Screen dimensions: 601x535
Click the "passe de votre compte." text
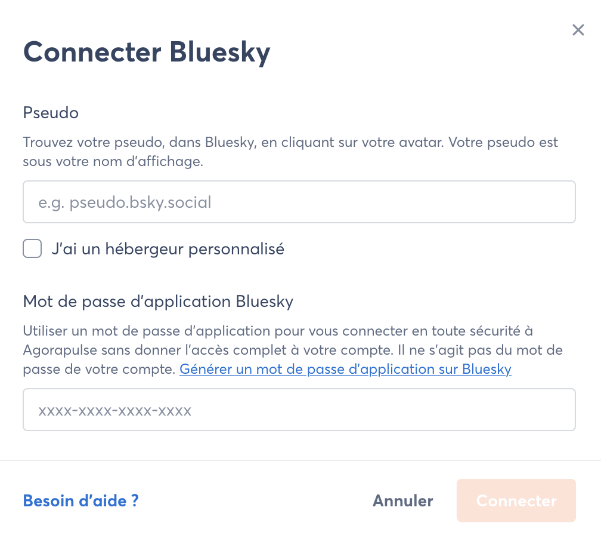point(99,369)
